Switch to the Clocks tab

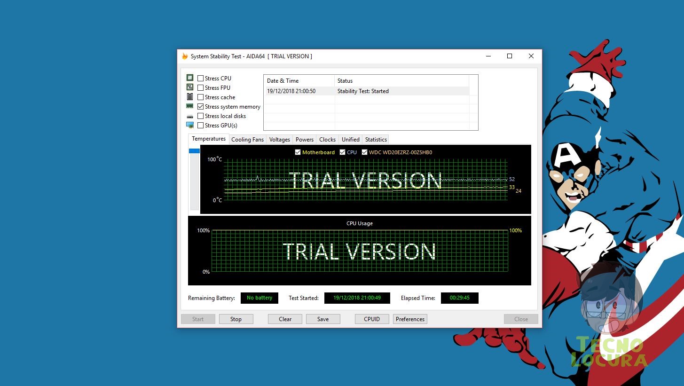coord(328,140)
